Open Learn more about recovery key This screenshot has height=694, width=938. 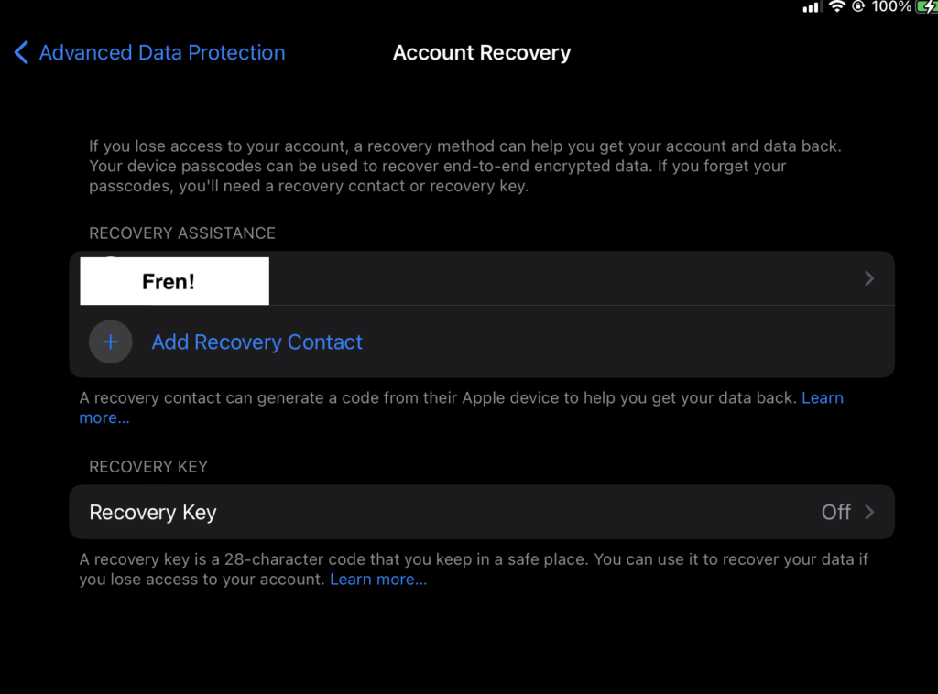tap(378, 580)
